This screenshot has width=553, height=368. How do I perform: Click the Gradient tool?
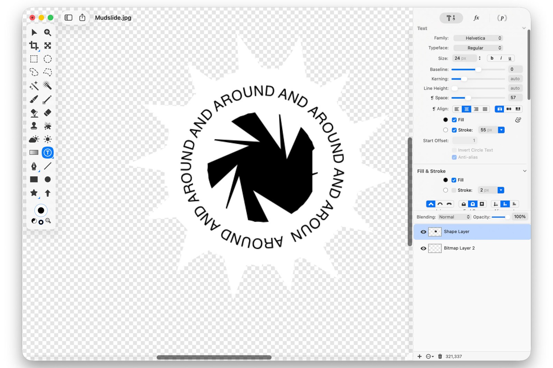34,153
